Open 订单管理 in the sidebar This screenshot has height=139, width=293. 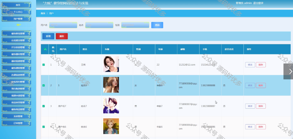pos(16,123)
